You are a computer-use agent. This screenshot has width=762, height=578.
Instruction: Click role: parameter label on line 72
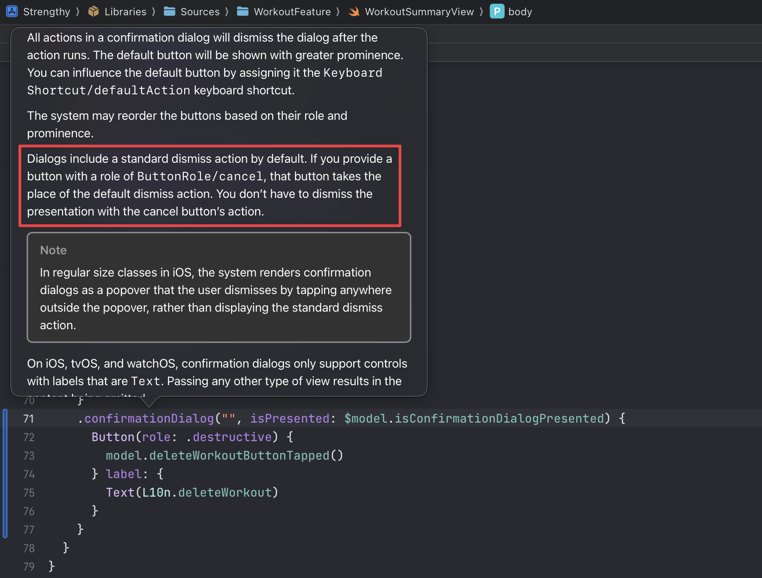point(159,437)
